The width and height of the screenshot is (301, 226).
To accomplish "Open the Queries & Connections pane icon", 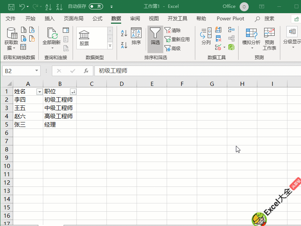I will click(66, 30).
